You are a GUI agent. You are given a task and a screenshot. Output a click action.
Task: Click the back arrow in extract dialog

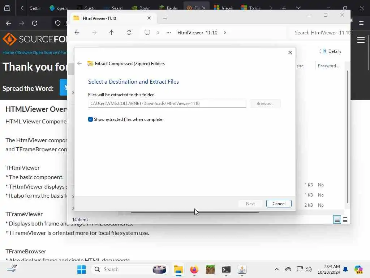click(x=79, y=63)
